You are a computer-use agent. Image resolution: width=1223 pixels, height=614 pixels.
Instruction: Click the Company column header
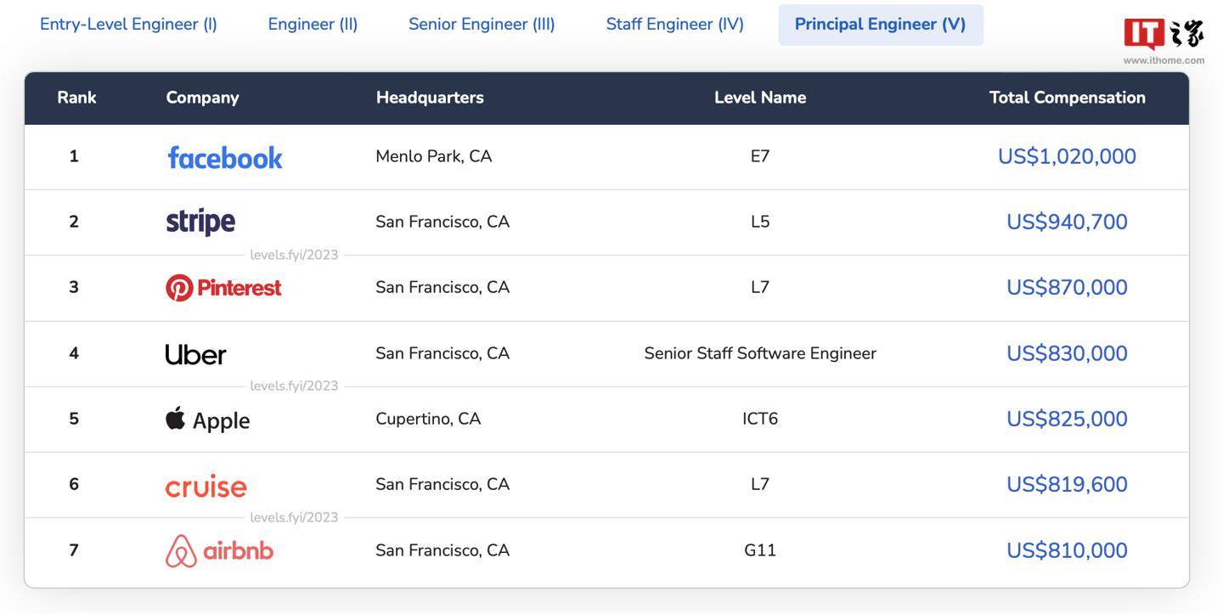[202, 98]
